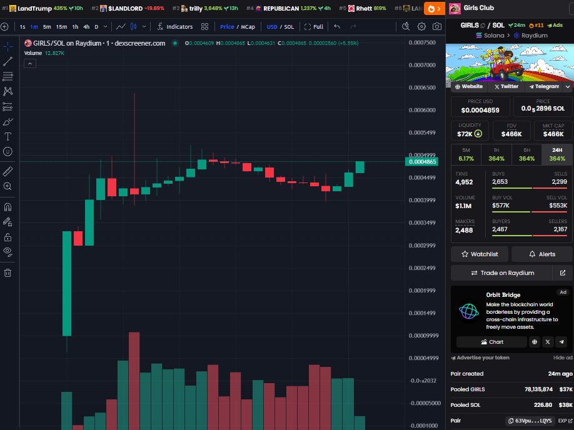Select the 1h timeframe

[x=75, y=27]
